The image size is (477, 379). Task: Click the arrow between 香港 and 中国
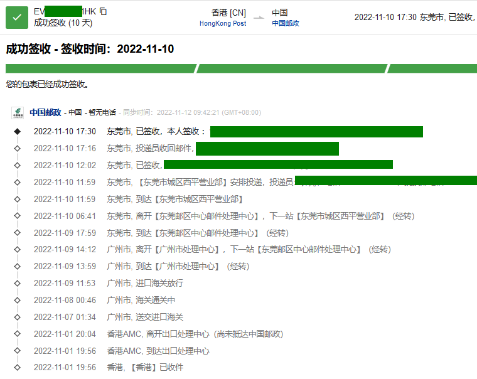pyautogui.click(x=259, y=18)
